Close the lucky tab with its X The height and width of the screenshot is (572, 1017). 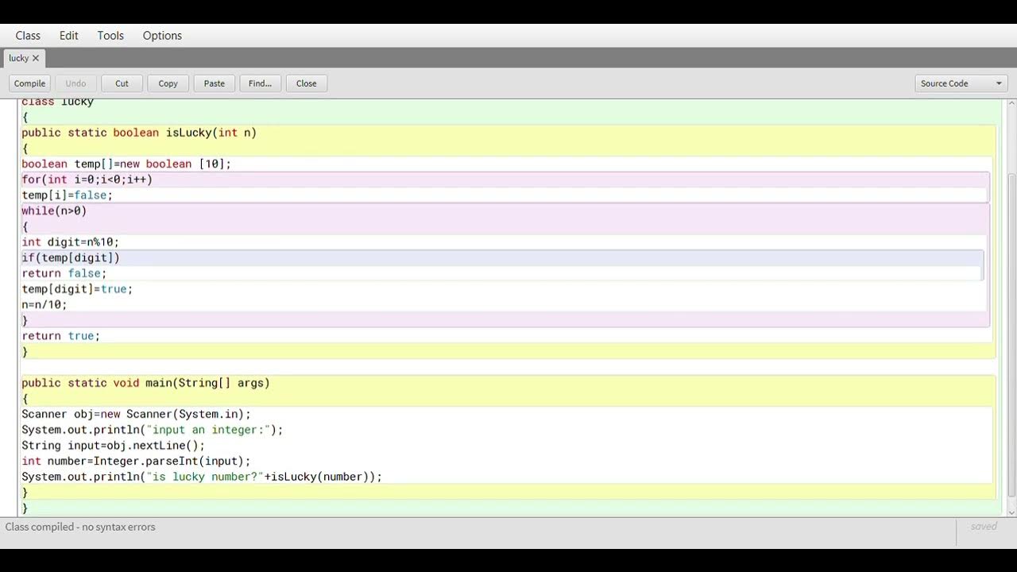pos(36,58)
